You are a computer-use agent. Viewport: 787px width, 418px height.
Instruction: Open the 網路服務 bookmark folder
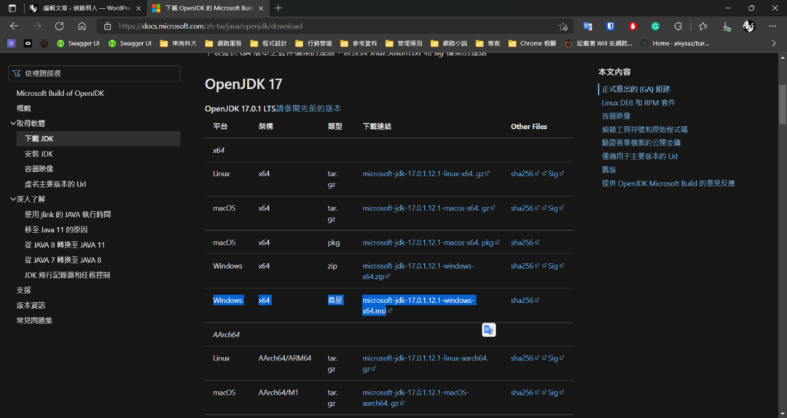[x=224, y=44]
